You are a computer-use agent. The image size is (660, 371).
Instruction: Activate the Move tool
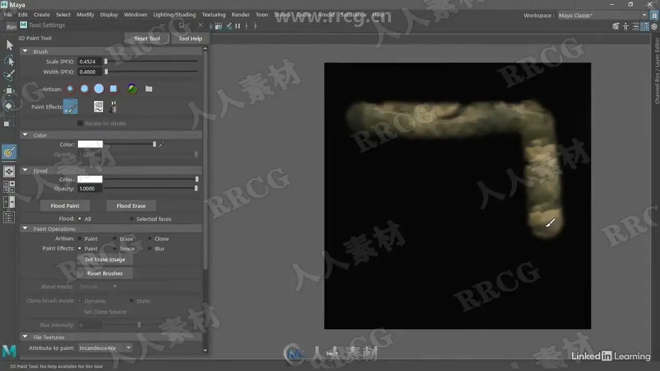point(9,91)
